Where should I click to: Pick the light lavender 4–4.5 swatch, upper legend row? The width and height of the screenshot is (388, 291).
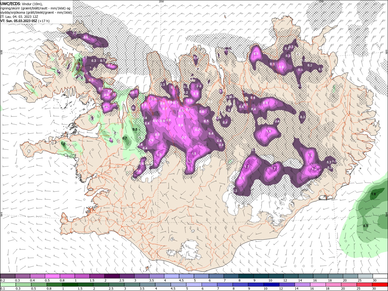[172, 276]
